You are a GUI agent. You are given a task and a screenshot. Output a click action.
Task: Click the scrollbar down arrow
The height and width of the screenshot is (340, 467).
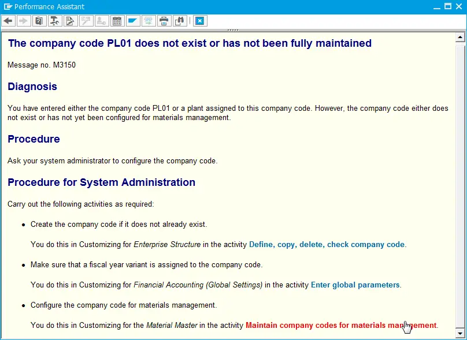tap(460, 332)
